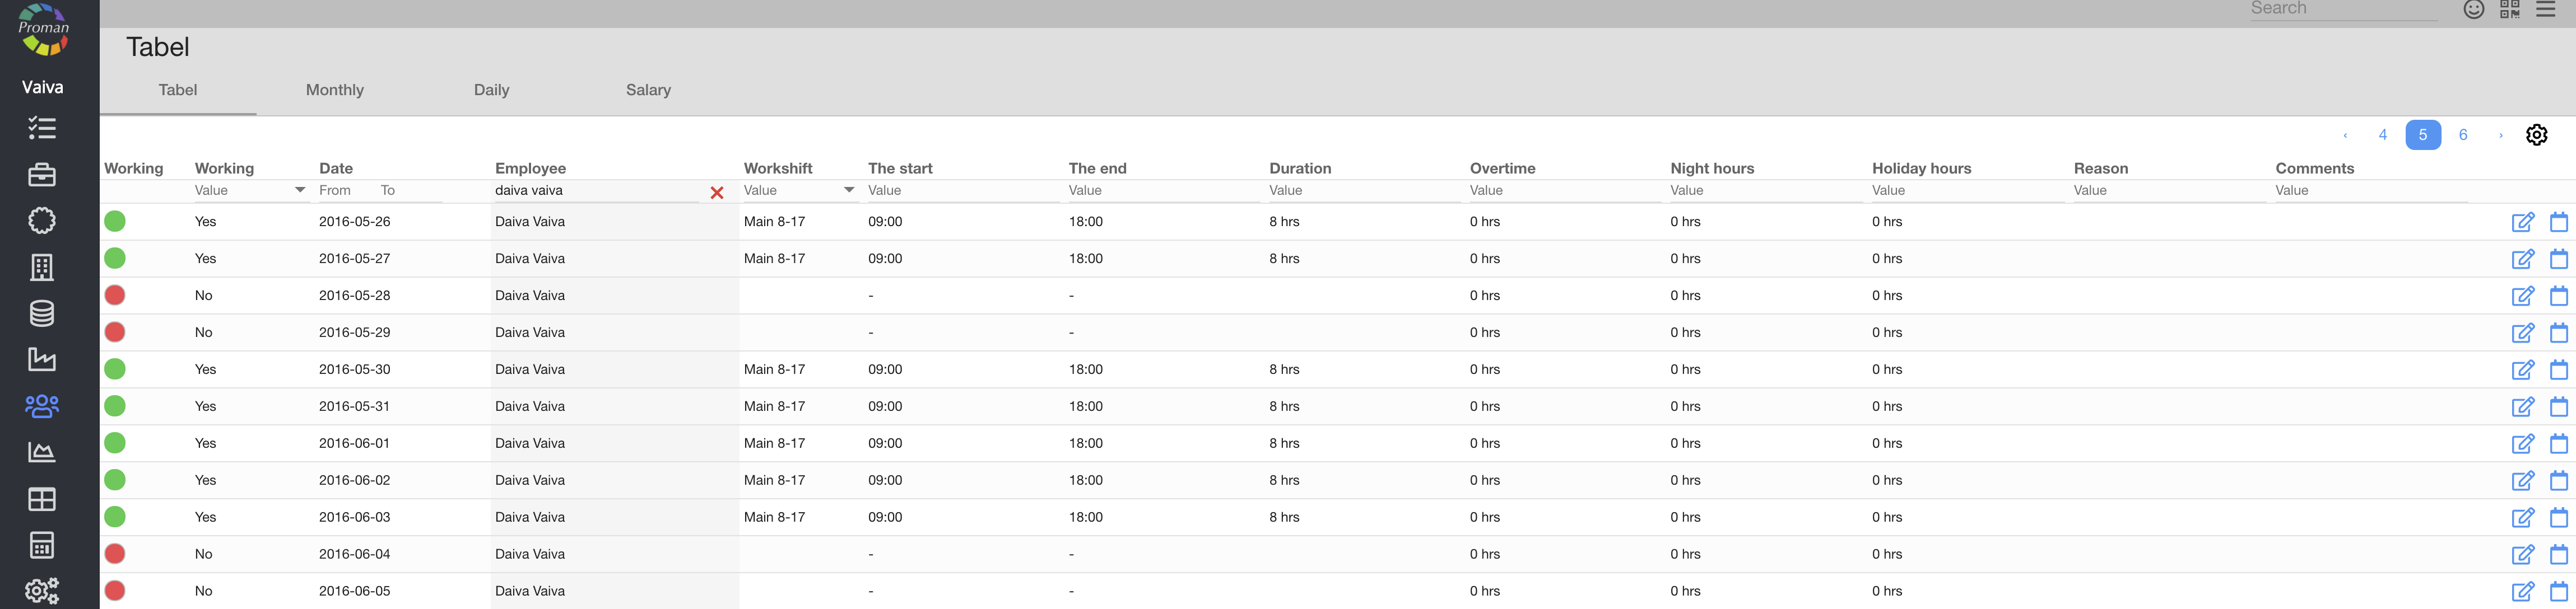Screen dimensions: 2576x609
Task: Click the green status dot for 2016-05-27
Action: [x=115, y=259]
